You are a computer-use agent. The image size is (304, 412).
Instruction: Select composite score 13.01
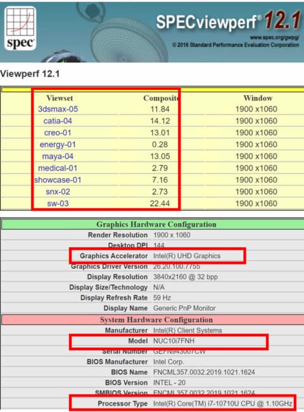tap(160, 132)
